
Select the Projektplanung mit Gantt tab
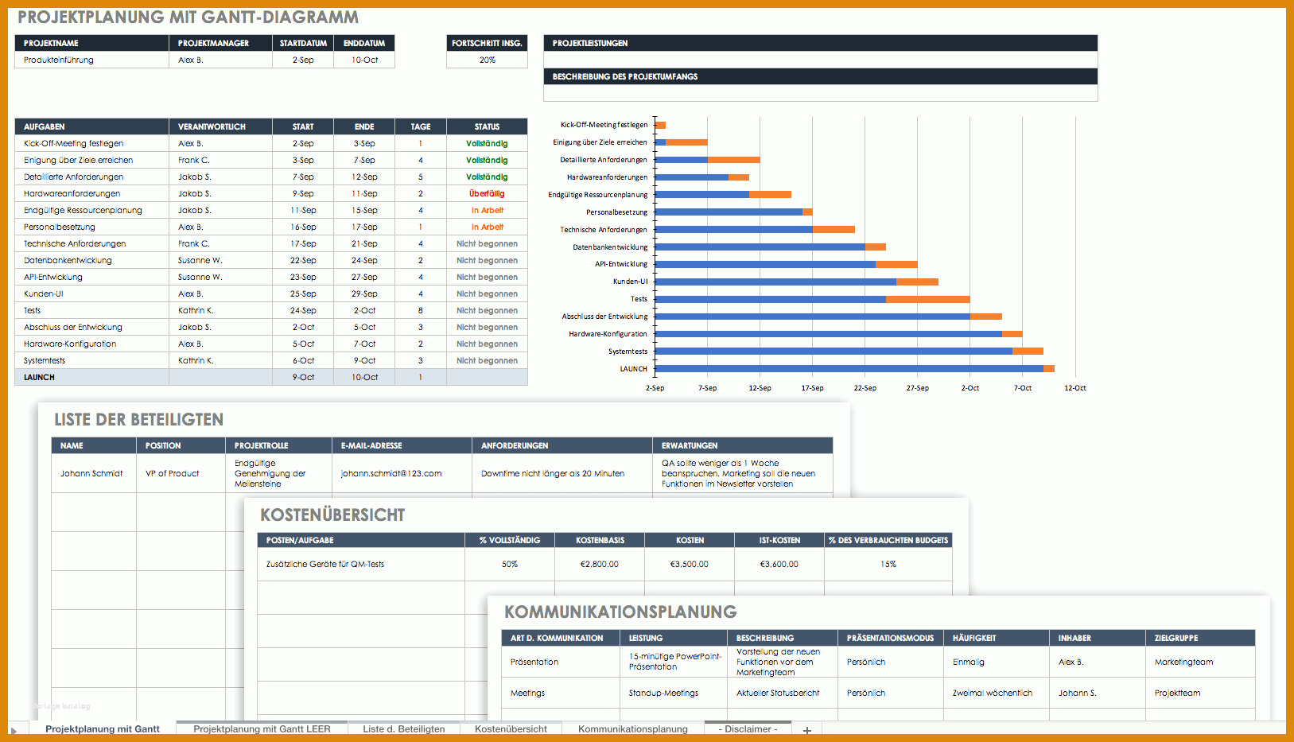coord(103,728)
